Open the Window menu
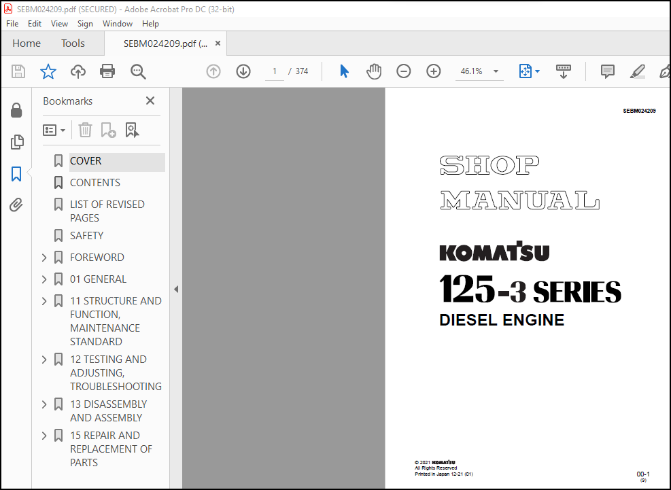 point(117,24)
